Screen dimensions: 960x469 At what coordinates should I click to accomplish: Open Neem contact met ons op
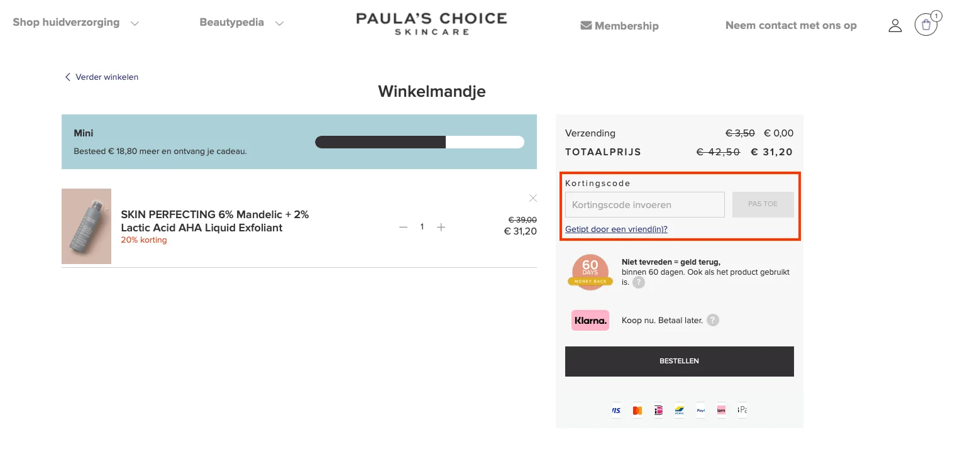coord(790,25)
